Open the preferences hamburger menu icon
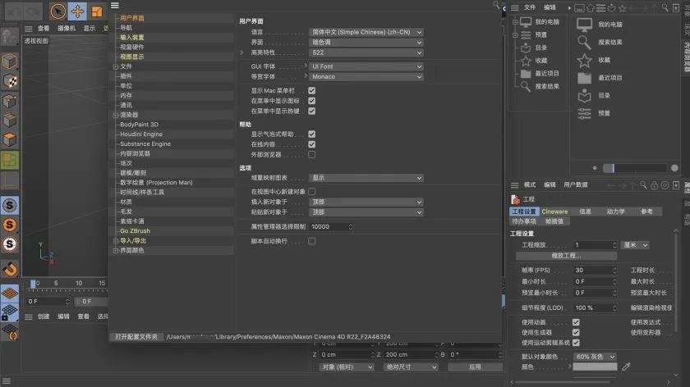The width and height of the screenshot is (690, 387). point(115,6)
